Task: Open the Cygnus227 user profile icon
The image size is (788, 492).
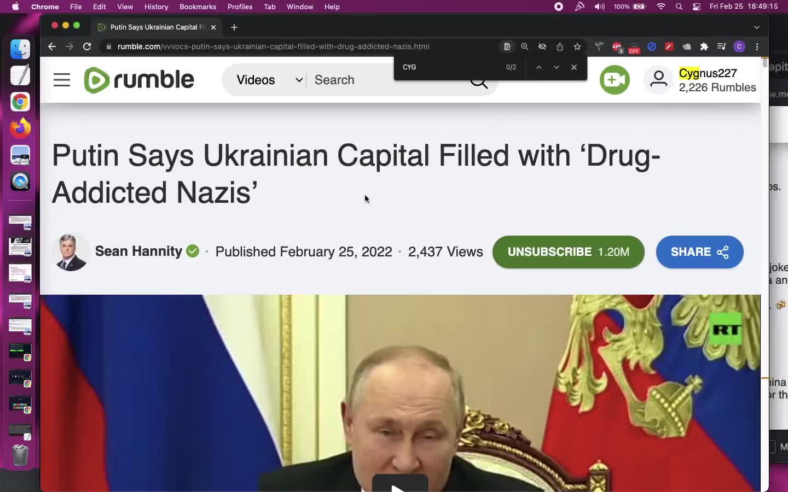Action: 658,80
